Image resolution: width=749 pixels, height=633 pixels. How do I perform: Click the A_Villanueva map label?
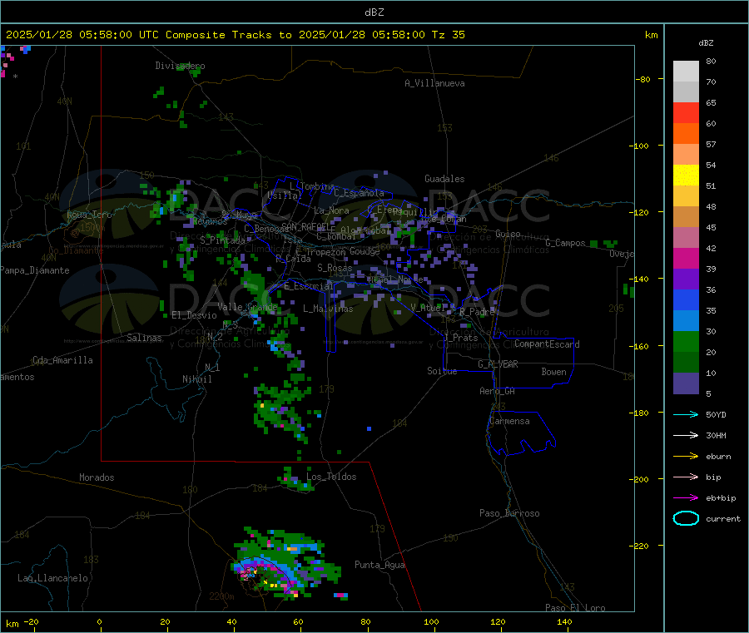pos(434,83)
